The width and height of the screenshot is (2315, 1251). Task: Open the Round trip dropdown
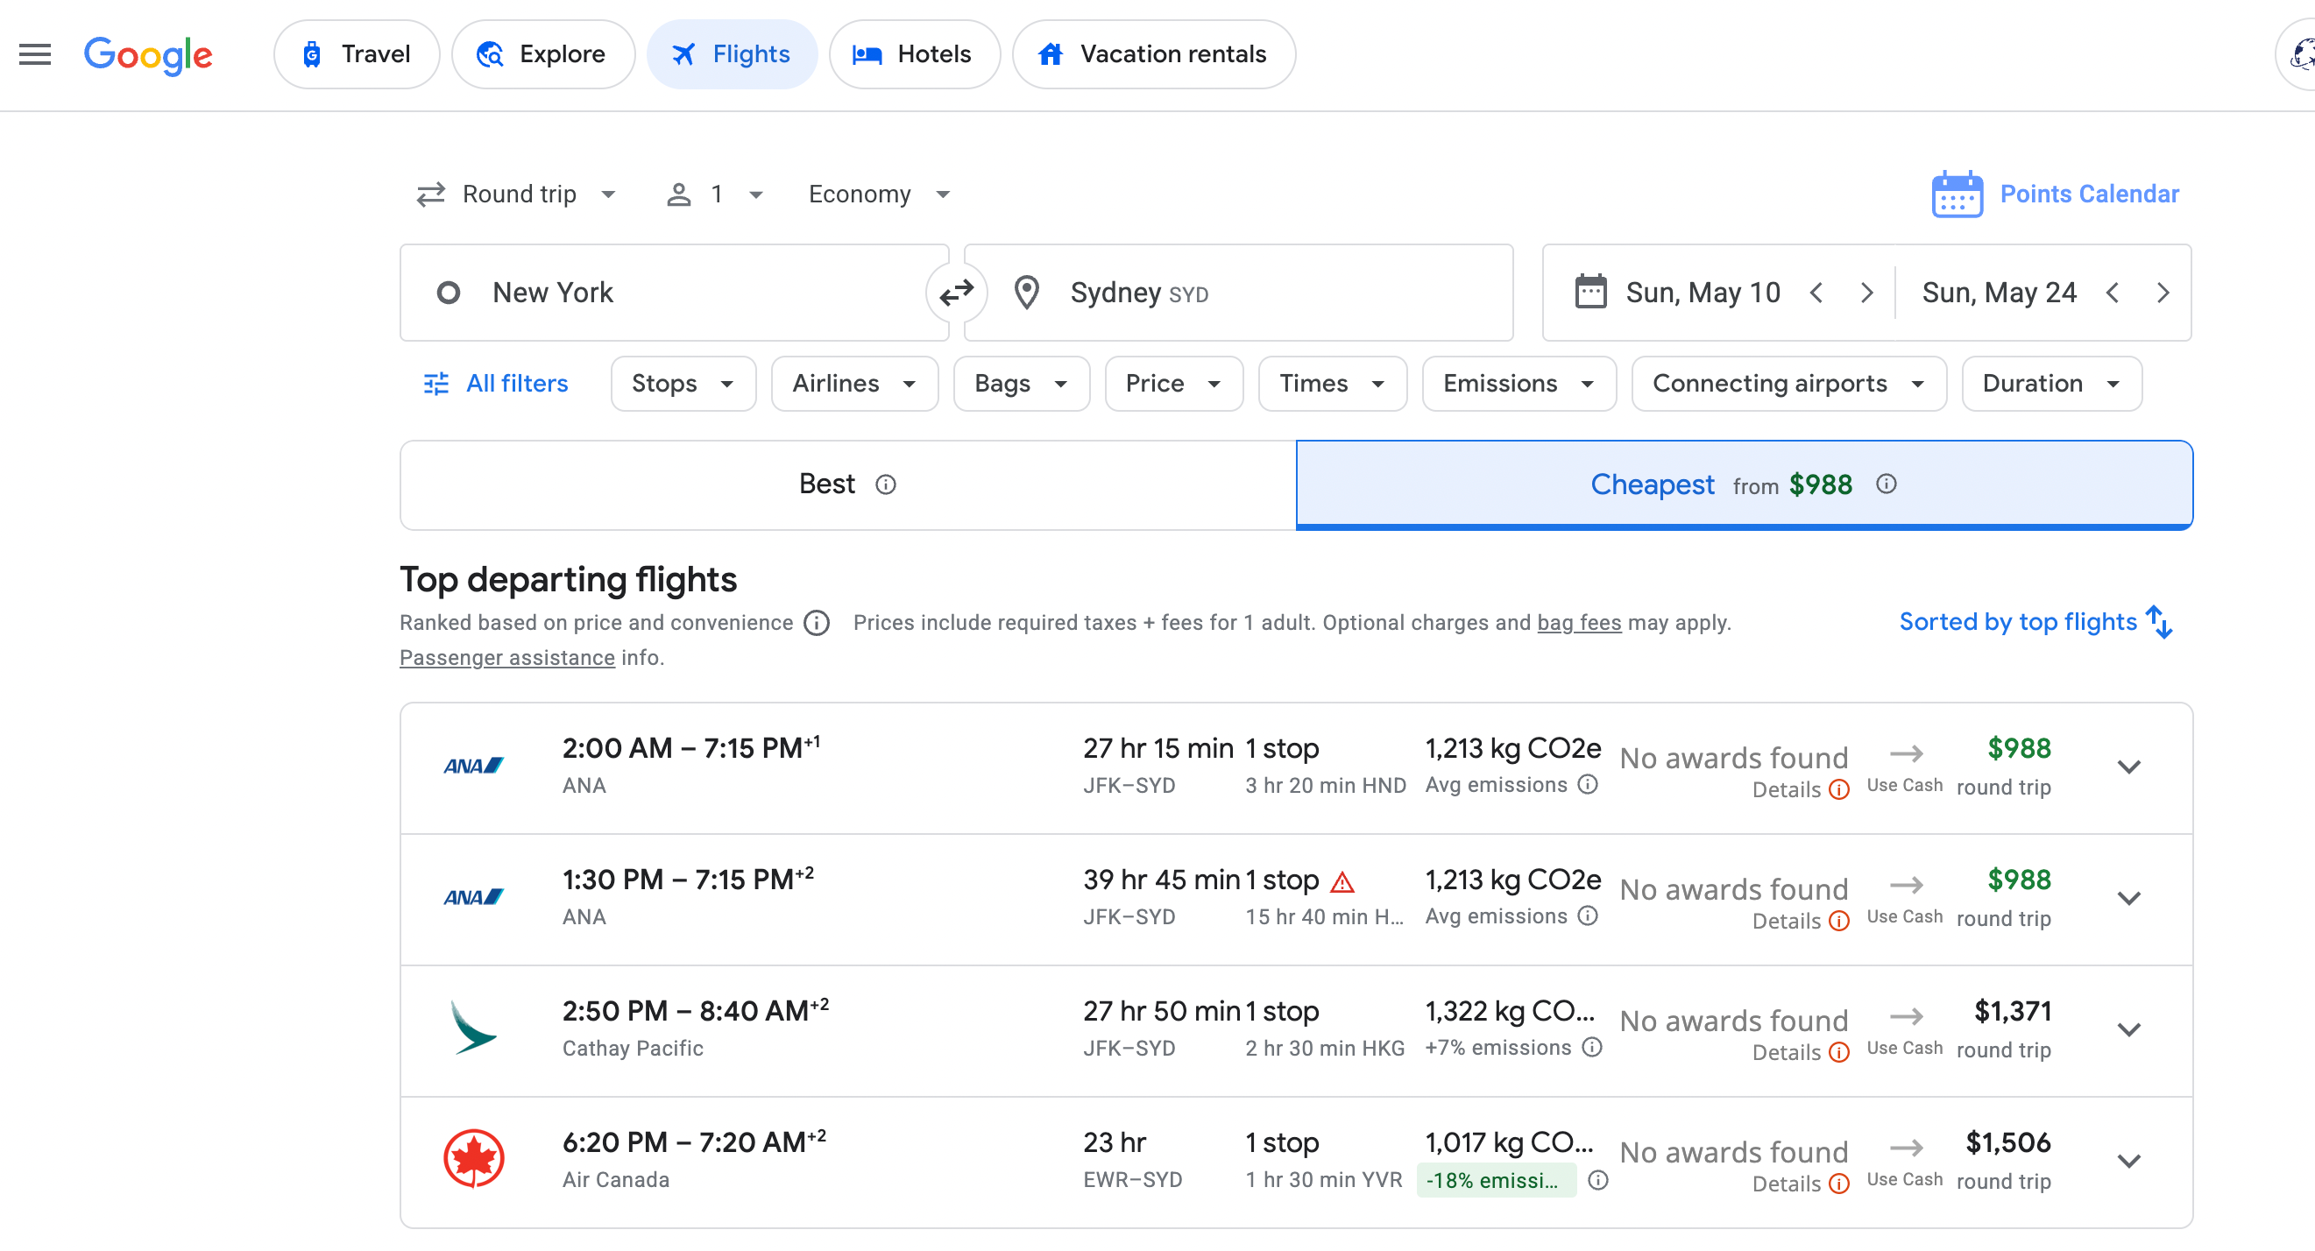point(517,194)
